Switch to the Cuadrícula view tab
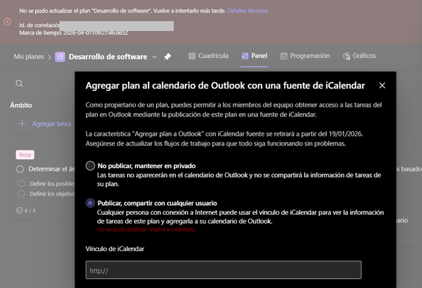 coord(208,56)
